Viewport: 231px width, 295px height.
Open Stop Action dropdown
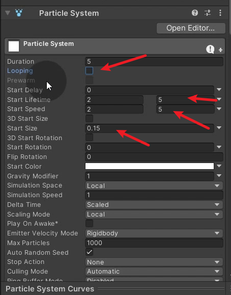[154, 262]
